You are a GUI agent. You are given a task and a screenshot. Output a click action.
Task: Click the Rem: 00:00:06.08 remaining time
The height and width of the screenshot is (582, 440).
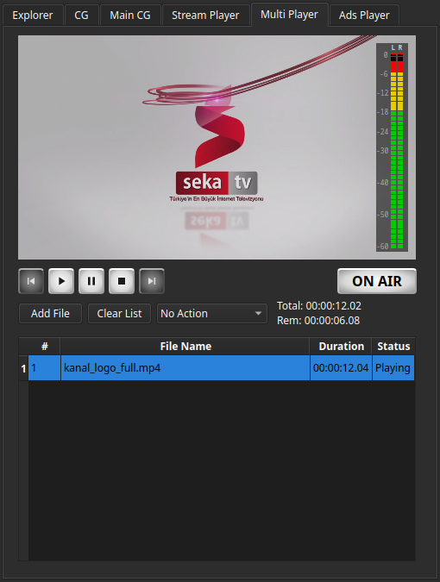point(318,321)
